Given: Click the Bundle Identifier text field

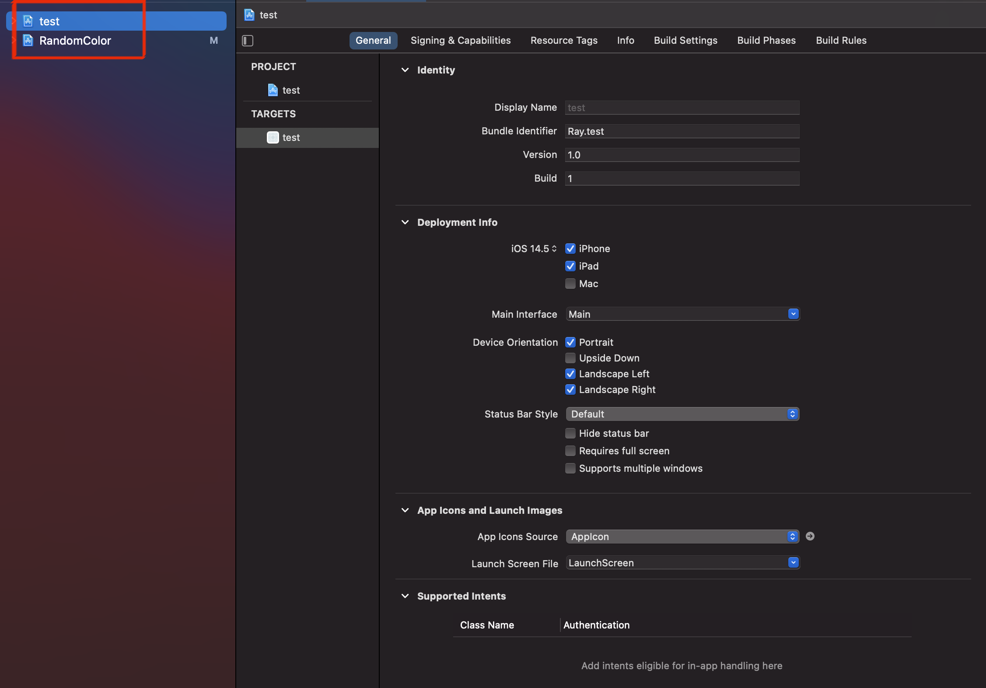Looking at the screenshot, I should [682, 131].
